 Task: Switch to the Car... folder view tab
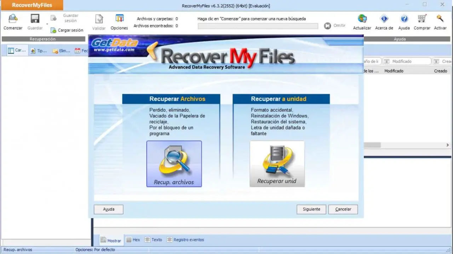point(17,51)
